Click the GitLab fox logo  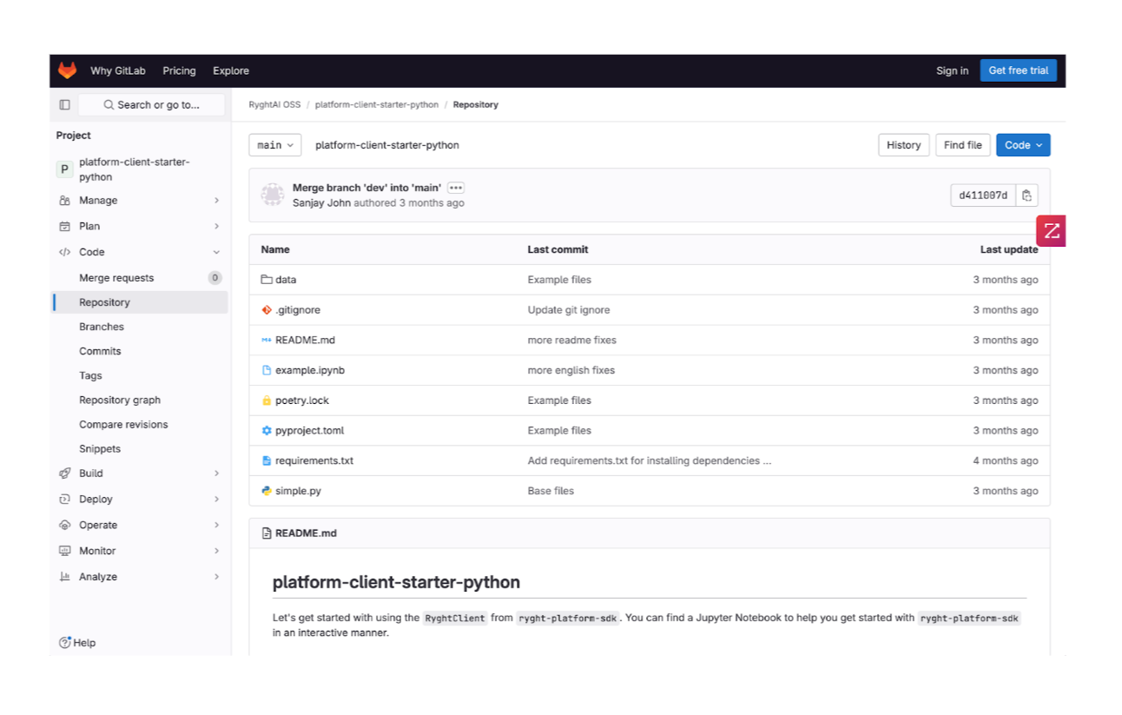point(67,70)
